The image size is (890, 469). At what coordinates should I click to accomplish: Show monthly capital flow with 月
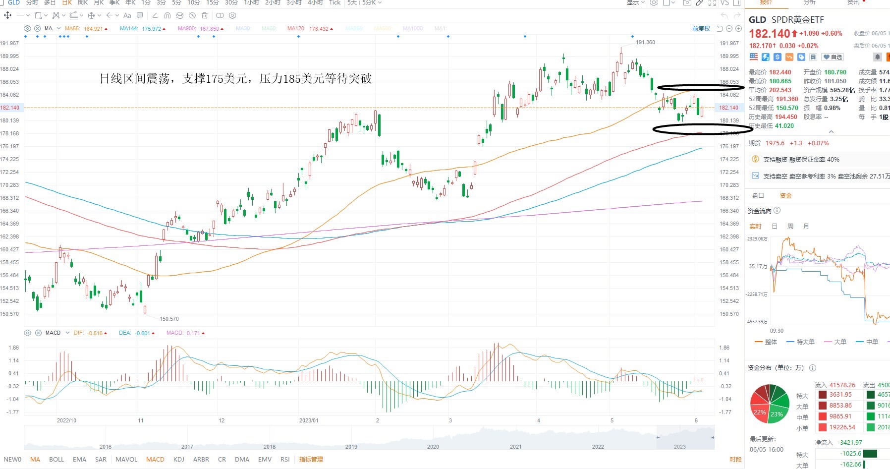(806, 226)
